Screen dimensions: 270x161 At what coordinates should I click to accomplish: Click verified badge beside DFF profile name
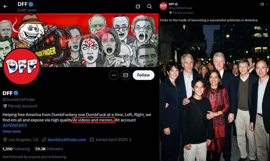click(x=16, y=93)
